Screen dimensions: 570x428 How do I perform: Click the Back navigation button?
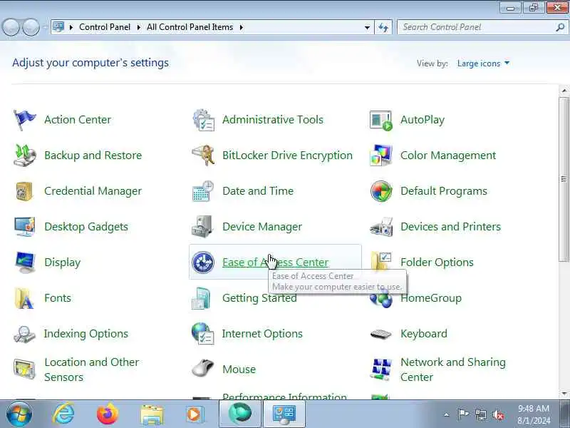(x=11, y=27)
